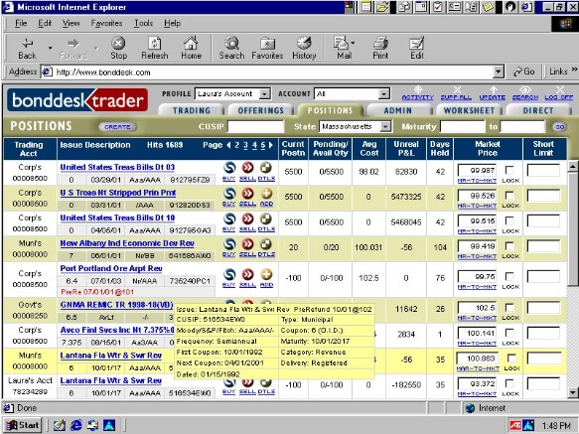Open the Lantana Fla Wtr & Swr Rev link in Laura's Acct
The height and width of the screenshot is (434, 579).
111,380
